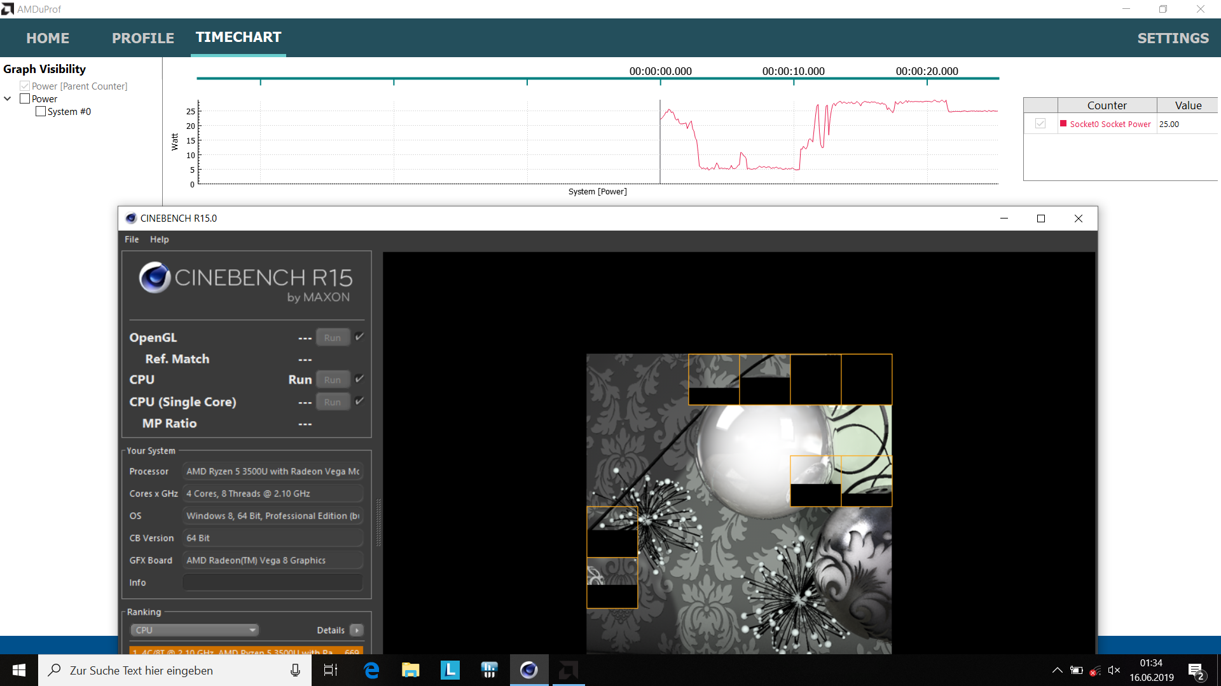Open File Explorer from taskbar
The width and height of the screenshot is (1221, 686).
[x=410, y=670]
